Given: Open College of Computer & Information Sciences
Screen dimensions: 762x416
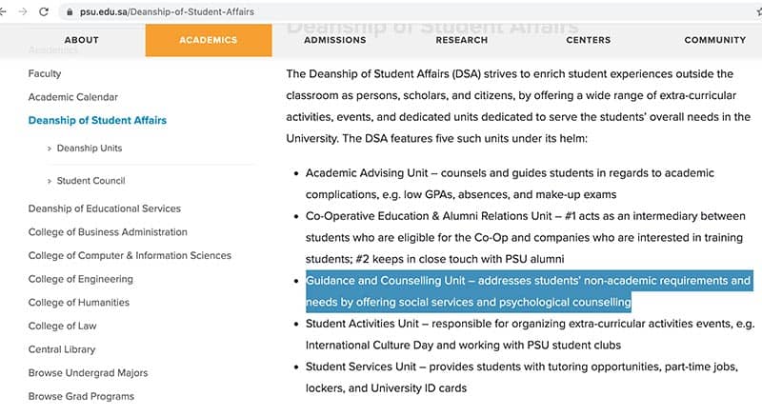Looking at the screenshot, I should [x=130, y=255].
